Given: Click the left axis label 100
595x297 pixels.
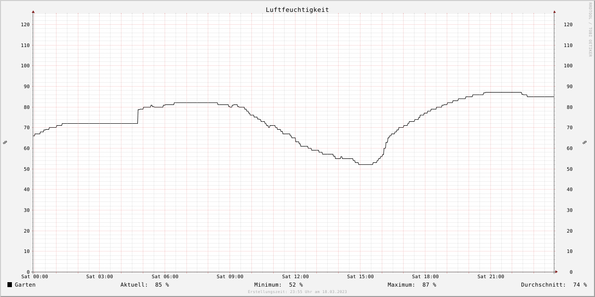Looking at the screenshot, I should click(x=25, y=65).
